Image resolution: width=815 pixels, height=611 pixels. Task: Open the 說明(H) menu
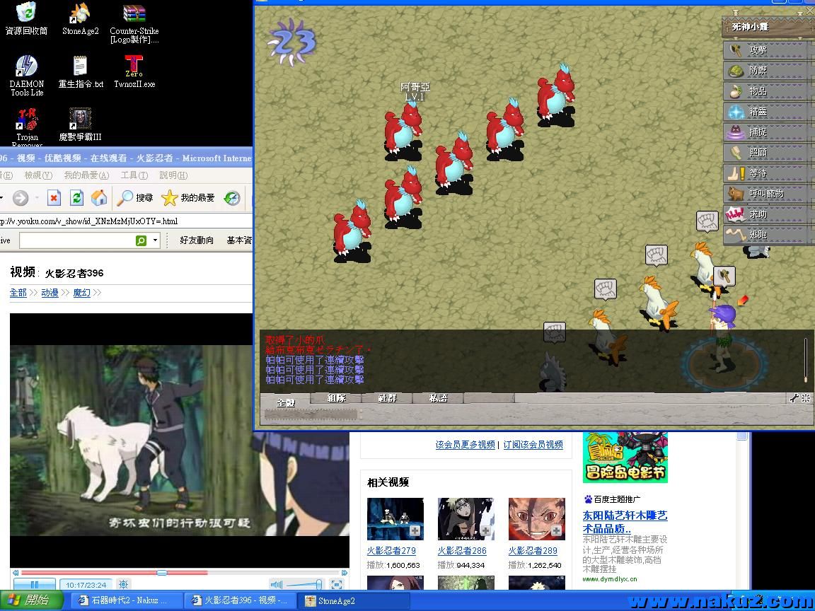[x=173, y=175]
